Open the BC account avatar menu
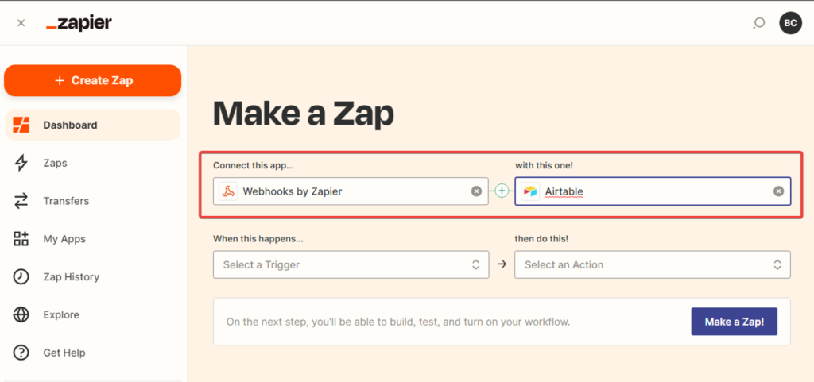 coord(790,23)
